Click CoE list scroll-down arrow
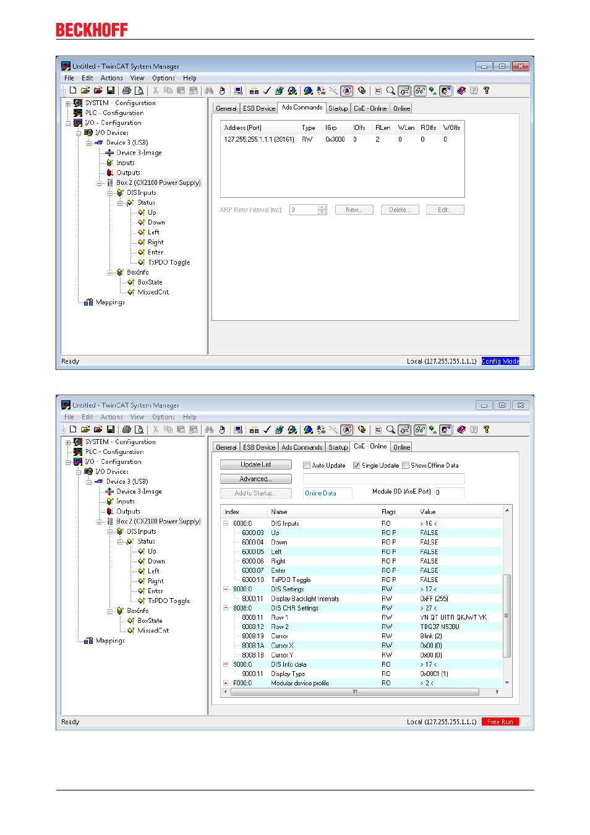The height and width of the screenshot is (835, 590). click(507, 683)
